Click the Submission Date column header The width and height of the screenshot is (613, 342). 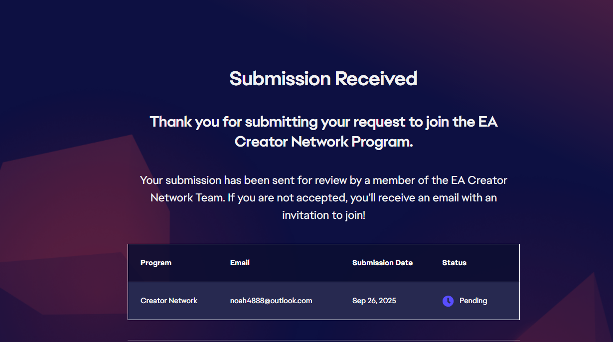pos(382,263)
